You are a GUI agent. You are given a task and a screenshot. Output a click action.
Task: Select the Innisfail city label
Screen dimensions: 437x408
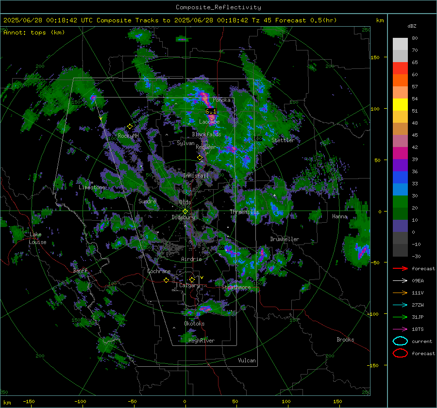(x=196, y=176)
